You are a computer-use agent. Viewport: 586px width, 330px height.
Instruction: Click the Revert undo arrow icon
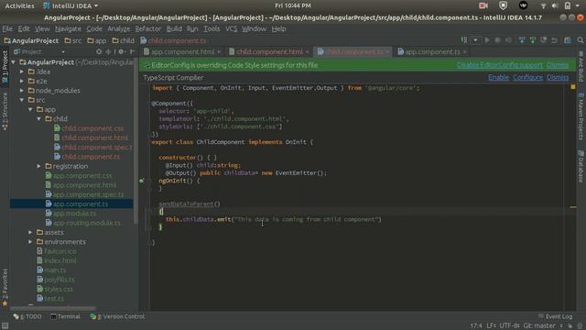(x=554, y=40)
